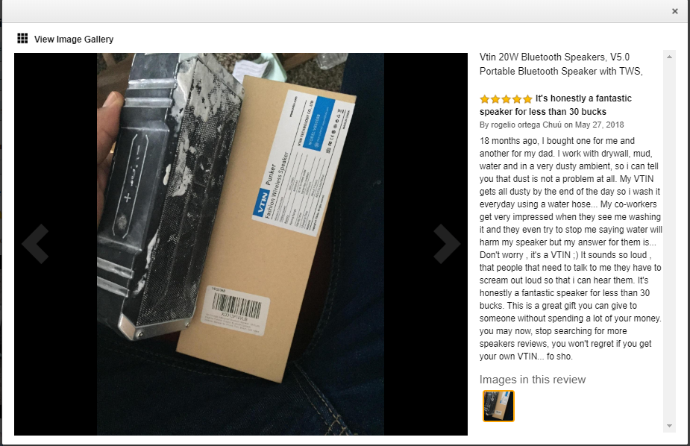Screen dimensions: 690x446
Task: Click the image gallery grid icon
Action: coord(22,38)
